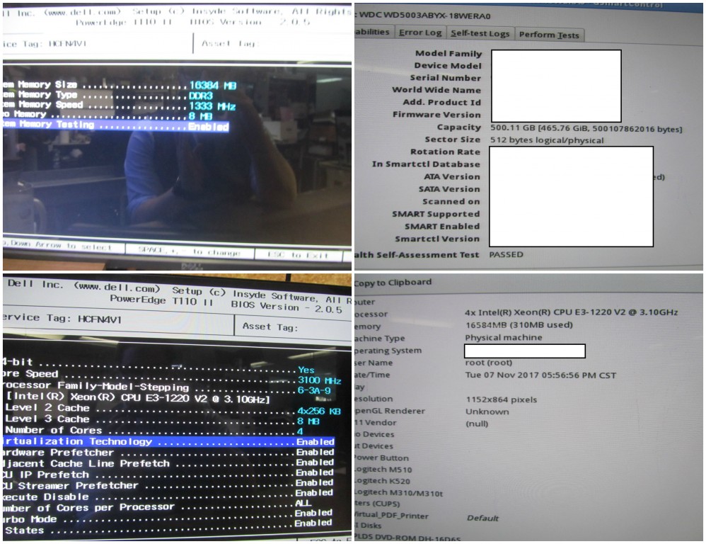Viewport: 706px width, 544px height.
Task: Click the Number of Cores row
Action: (x=154, y=431)
